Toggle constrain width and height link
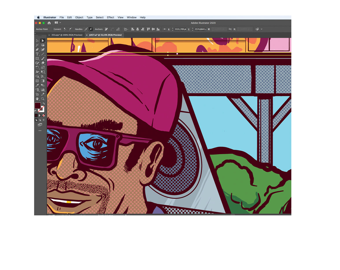This screenshot has height=270, width=340. pos(230,29)
